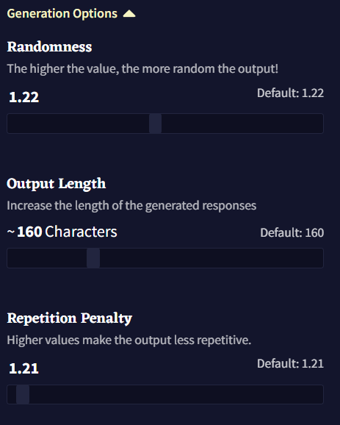Click the Default: 1.21 Repetition Penalty label
Image resolution: width=340 pixels, height=425 pixels.
[x=291, y=364]
